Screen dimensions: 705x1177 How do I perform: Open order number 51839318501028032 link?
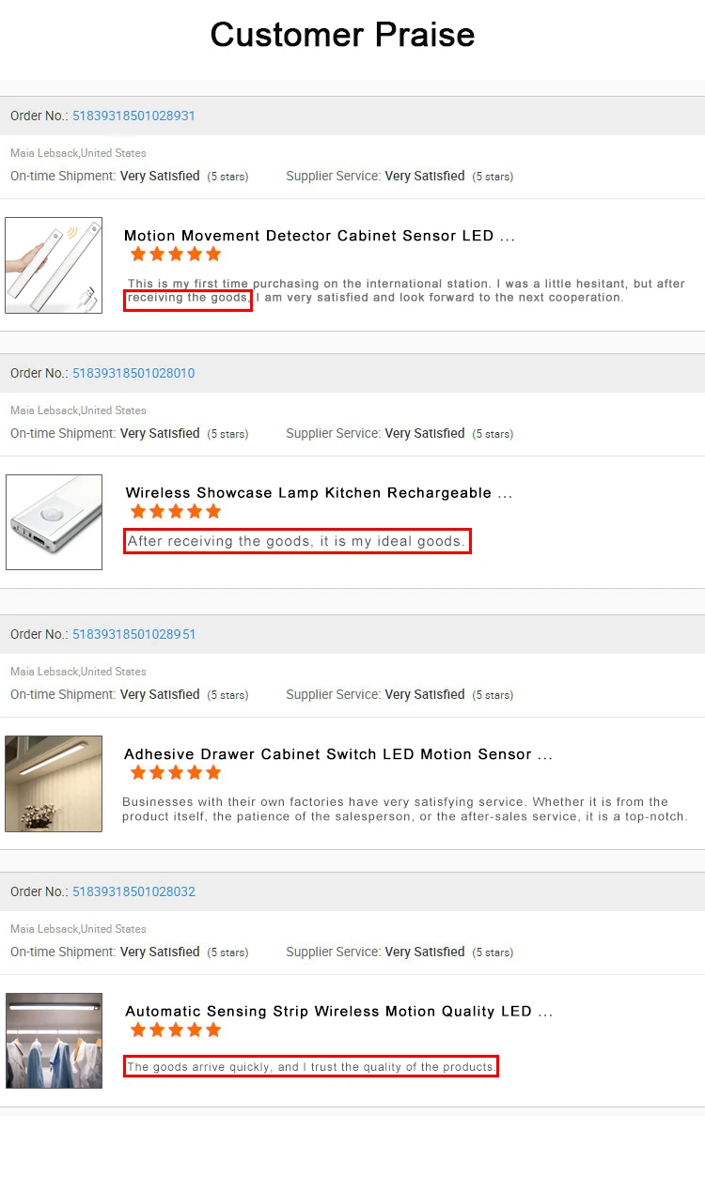point(133,891)
